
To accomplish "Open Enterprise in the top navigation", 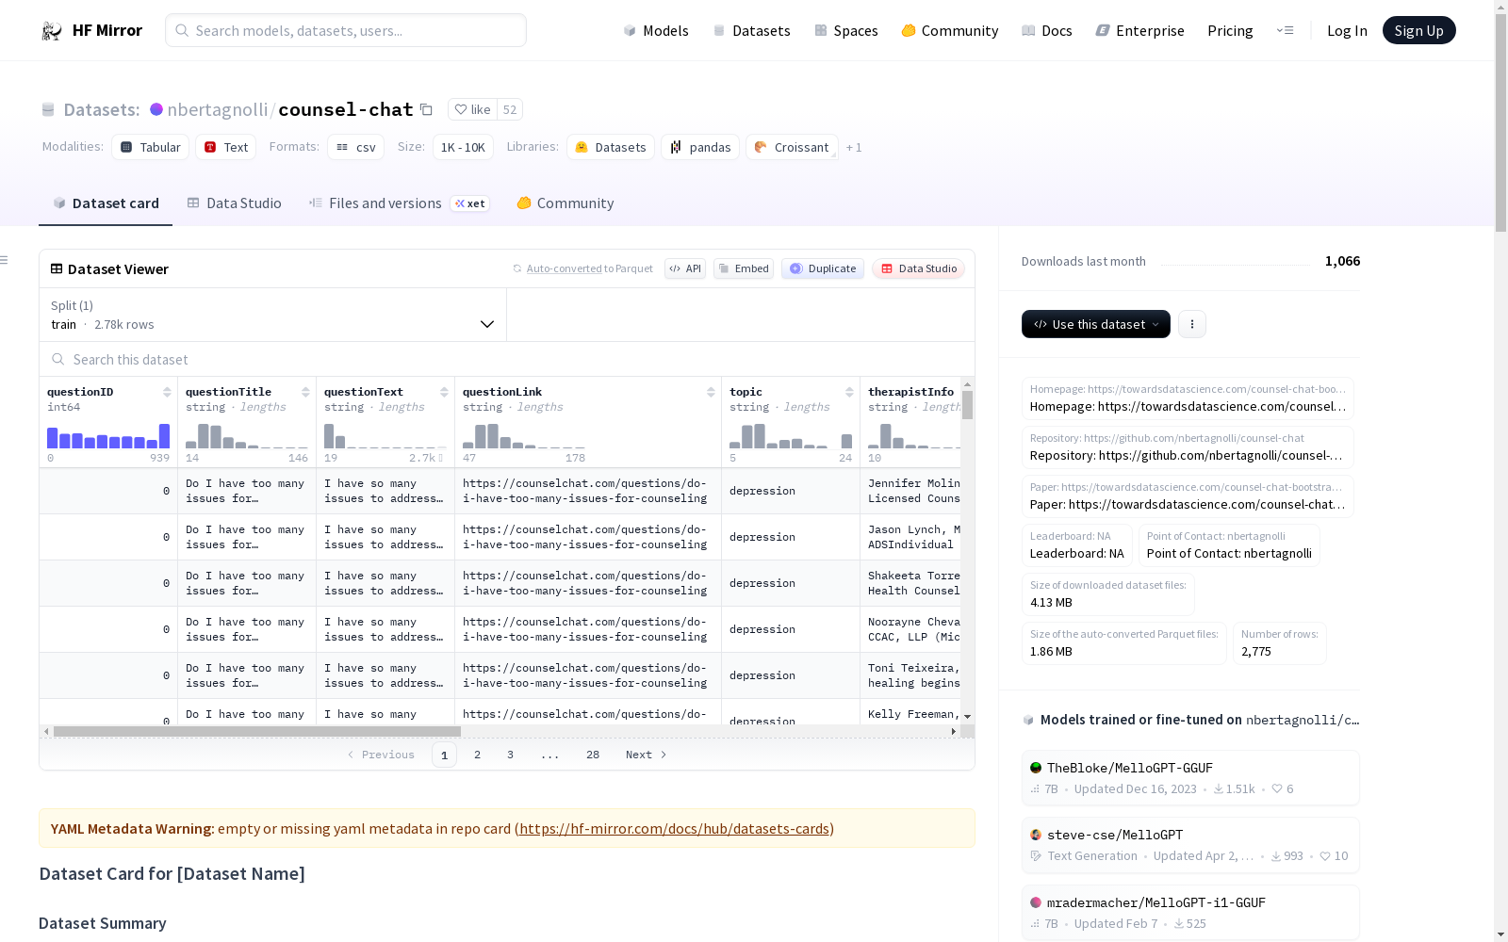I will click(1140, 30).
